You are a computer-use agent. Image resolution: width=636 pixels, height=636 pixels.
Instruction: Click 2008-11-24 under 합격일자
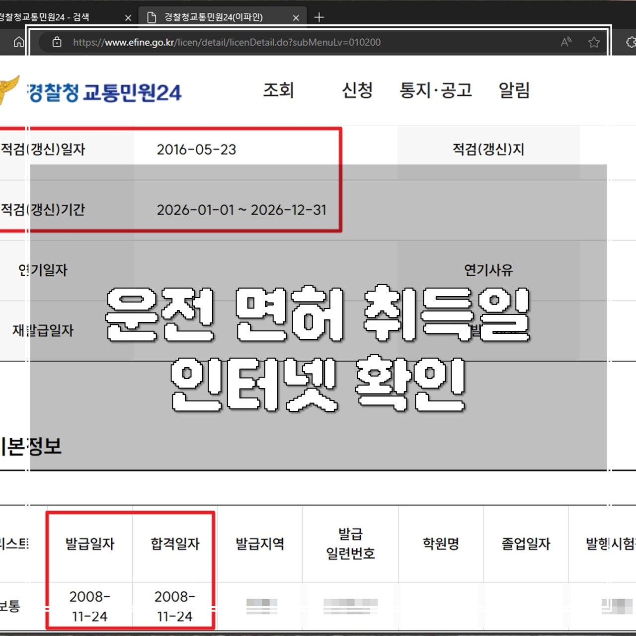tap(175, 606)
